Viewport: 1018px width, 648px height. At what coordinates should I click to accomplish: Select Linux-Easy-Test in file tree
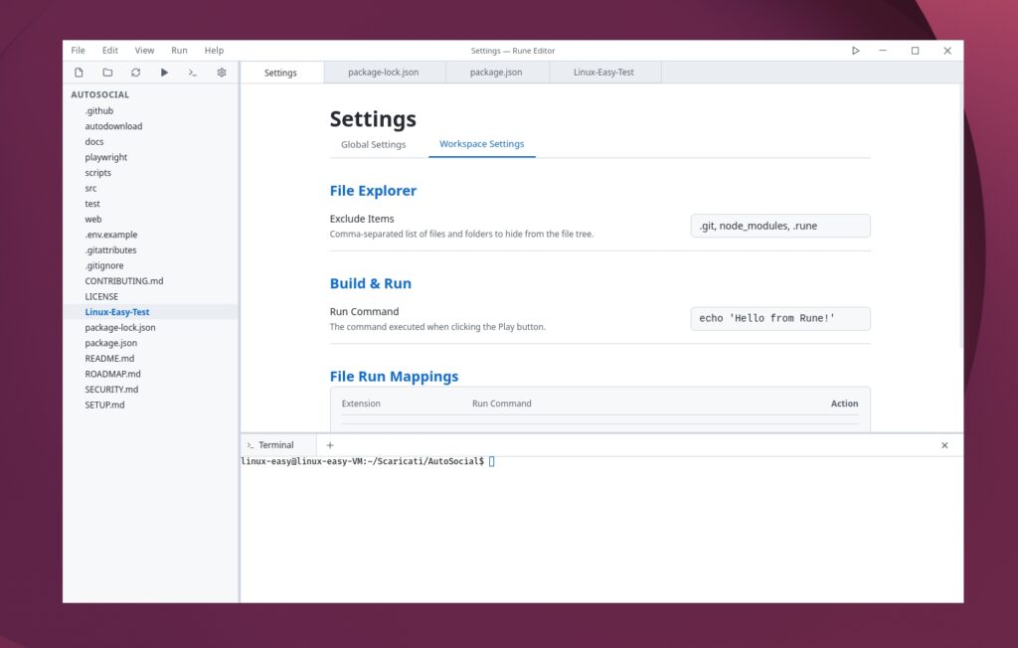(x=151, y=312)
